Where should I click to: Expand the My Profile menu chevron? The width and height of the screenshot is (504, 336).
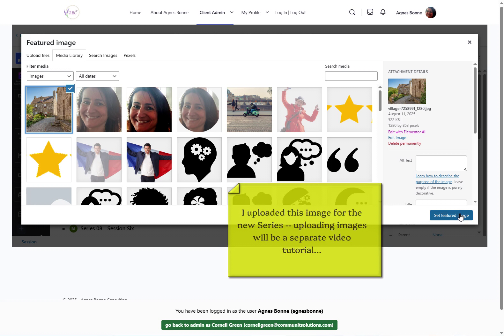[x=267, y=12]
